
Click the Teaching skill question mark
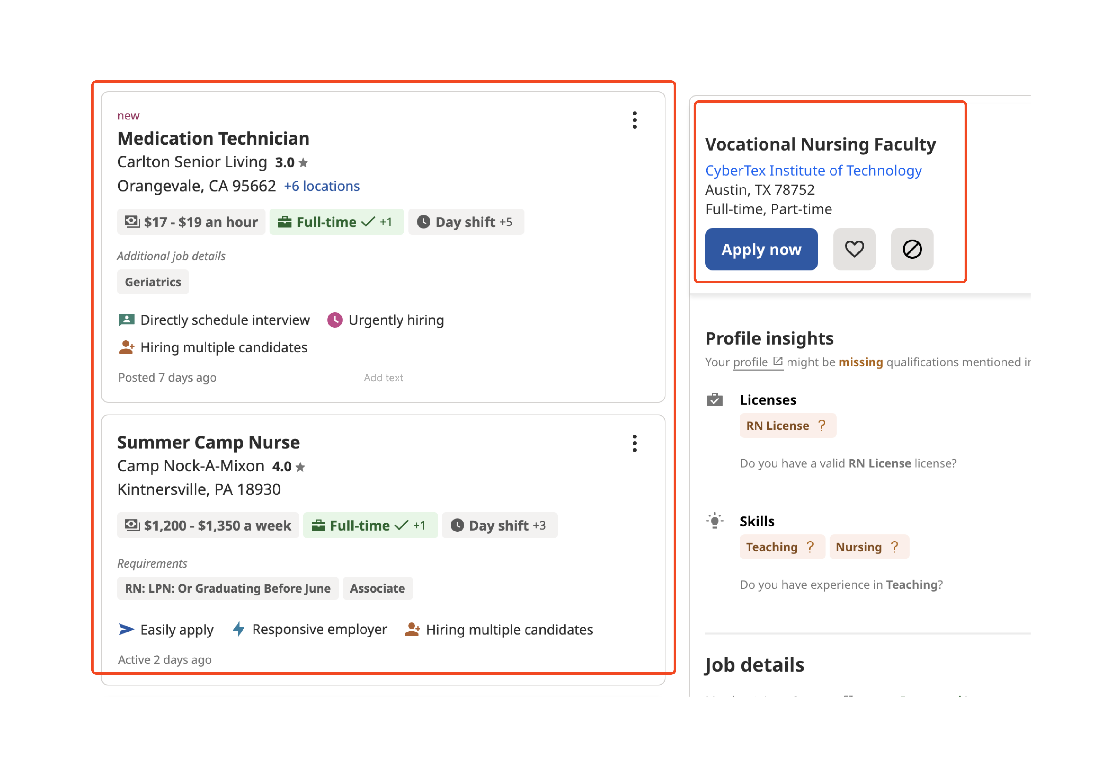810,547
